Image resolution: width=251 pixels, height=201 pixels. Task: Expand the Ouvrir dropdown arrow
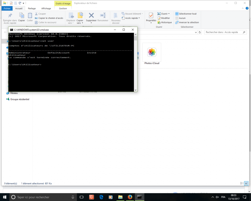169,14
